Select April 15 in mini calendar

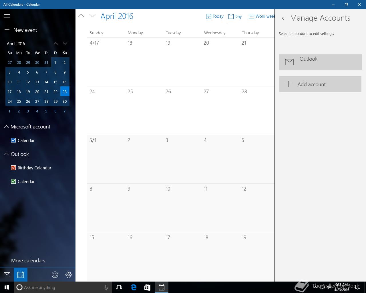click(x=55, y=82)
